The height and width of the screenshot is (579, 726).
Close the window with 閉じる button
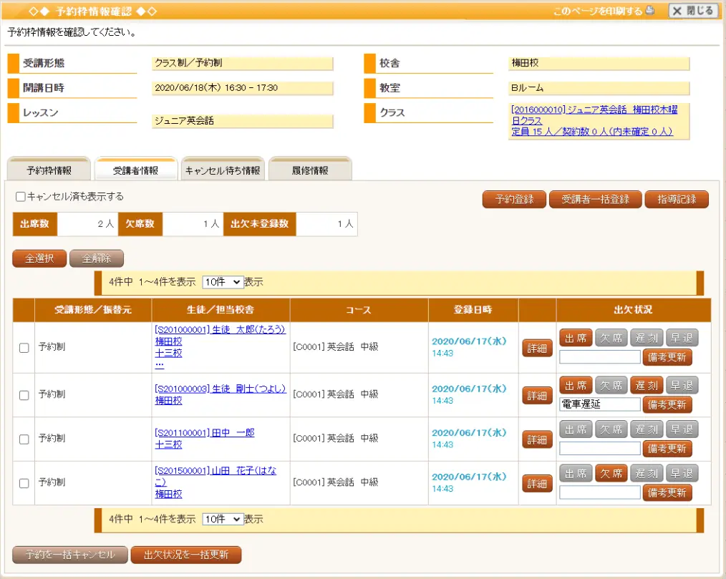[x=693, y=11]
